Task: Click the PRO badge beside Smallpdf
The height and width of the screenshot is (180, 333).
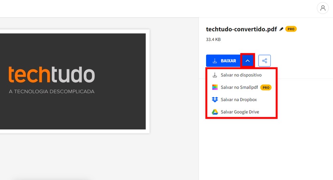Action: point(266,87)
